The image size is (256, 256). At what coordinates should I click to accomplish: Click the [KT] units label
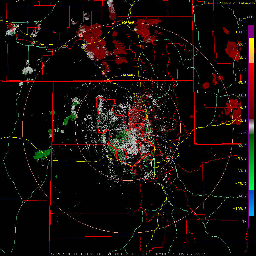click(243, 20)
